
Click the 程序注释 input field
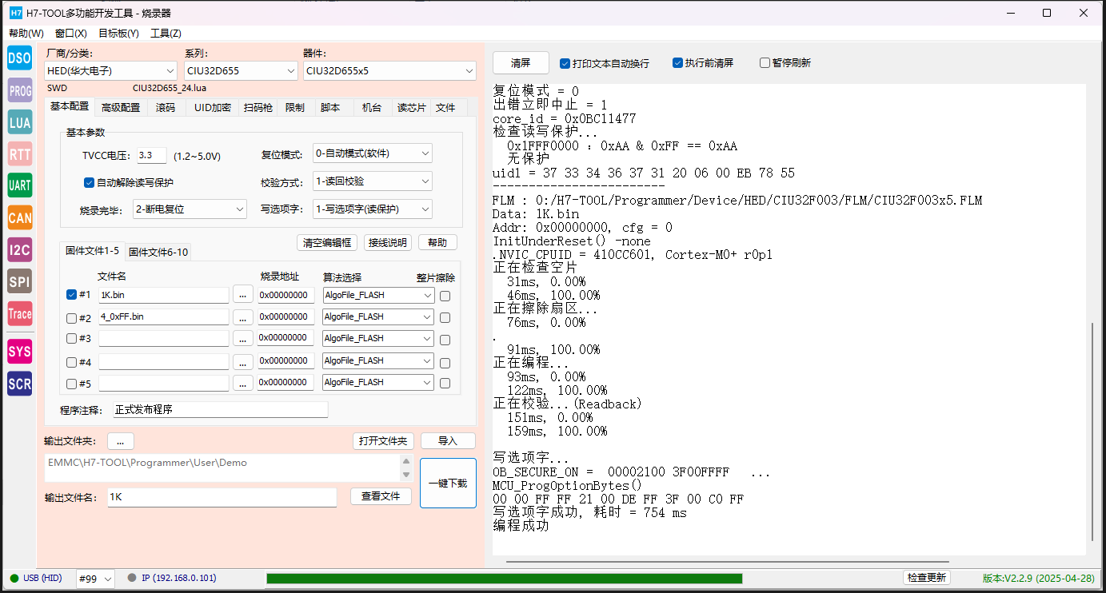221,410
